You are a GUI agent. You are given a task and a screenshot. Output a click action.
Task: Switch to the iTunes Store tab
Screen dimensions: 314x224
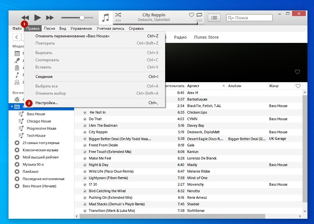206,37
